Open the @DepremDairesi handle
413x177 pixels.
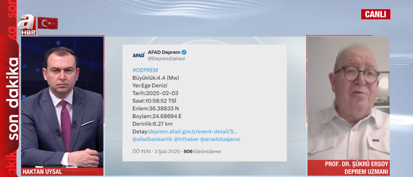click(166, 59)
